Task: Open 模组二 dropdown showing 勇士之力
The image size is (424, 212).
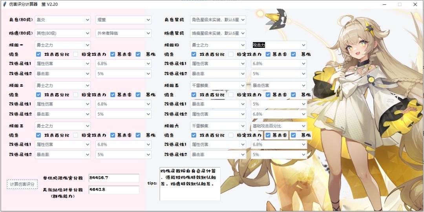Action: pyautogui.click(x=63, y=85)
